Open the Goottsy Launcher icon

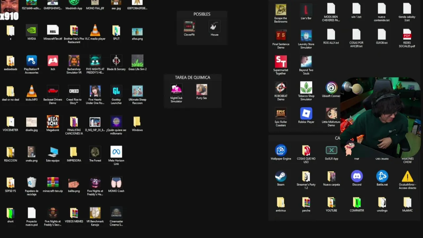116,91
